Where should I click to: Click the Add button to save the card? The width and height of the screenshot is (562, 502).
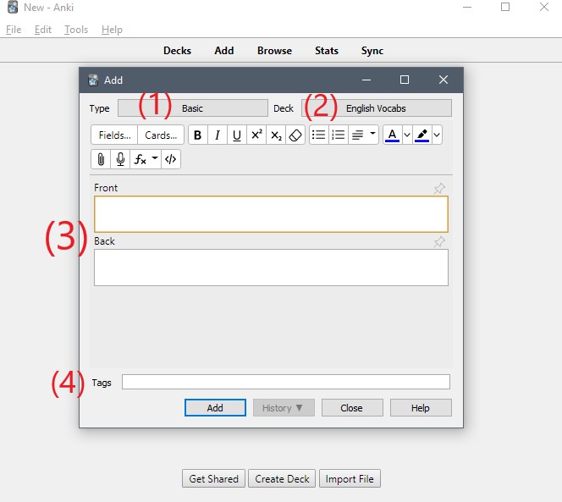coord(215,408)
